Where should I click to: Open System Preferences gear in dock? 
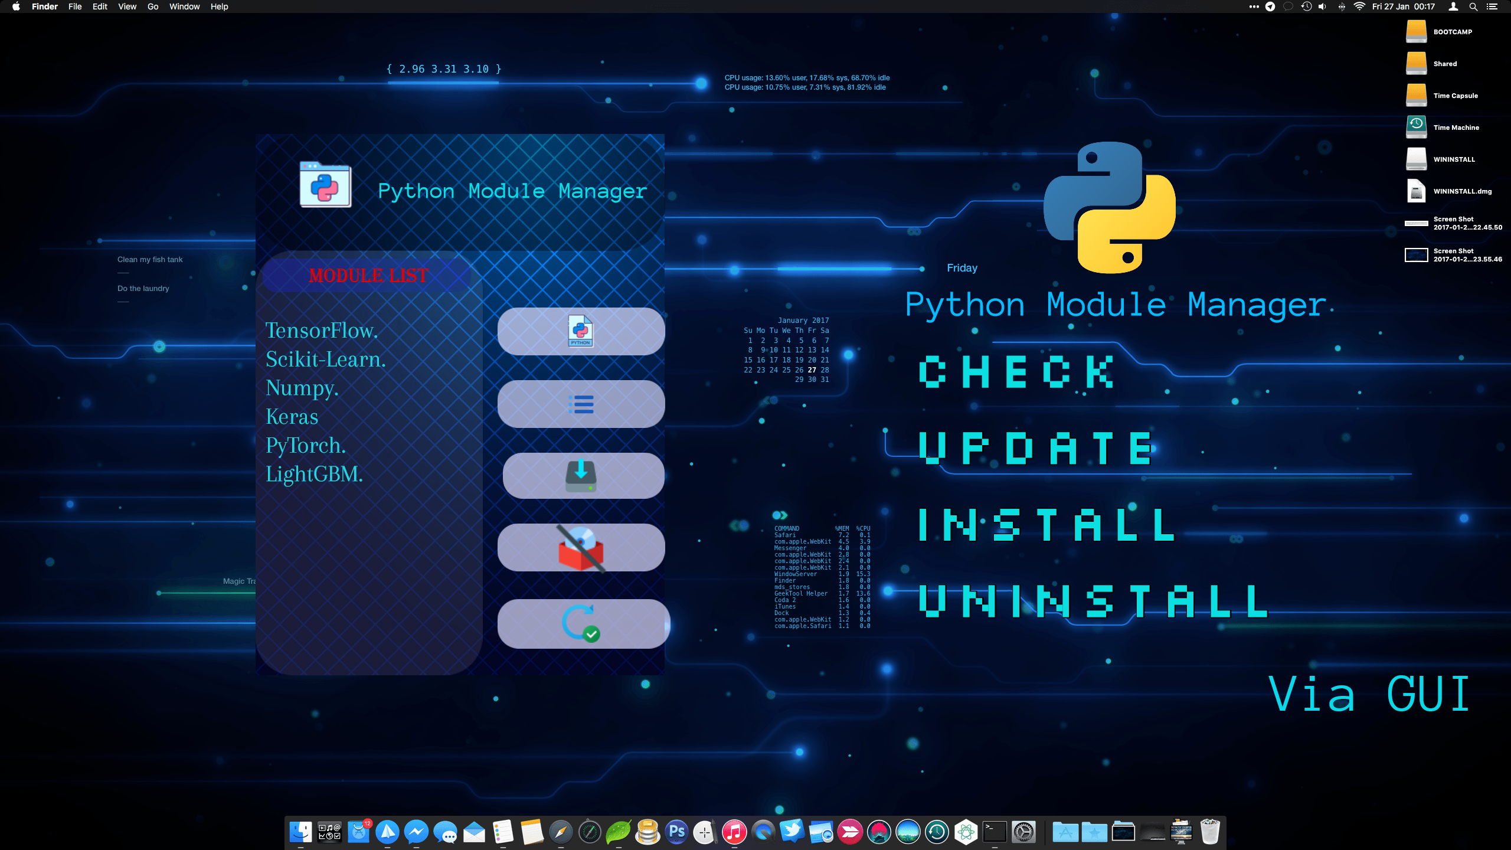click(x=1023, y=832)
